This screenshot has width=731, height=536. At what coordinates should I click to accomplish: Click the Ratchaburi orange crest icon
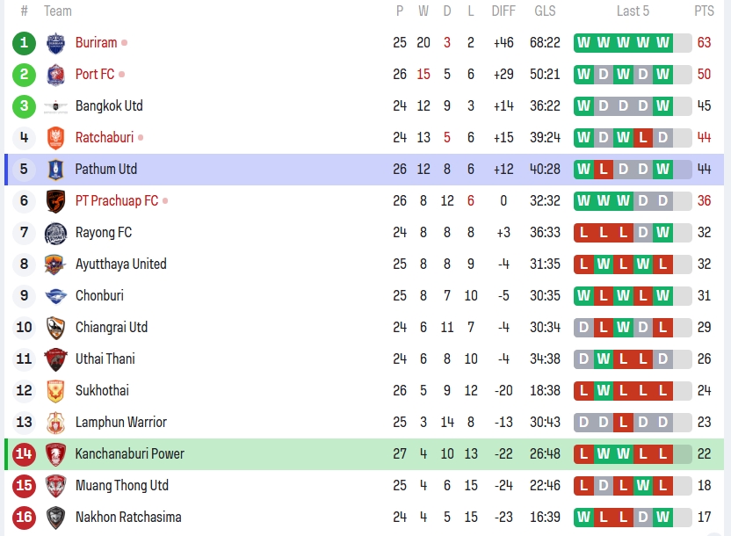[x=55, y=138]
